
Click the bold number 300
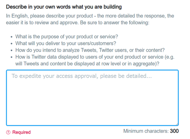174,131
